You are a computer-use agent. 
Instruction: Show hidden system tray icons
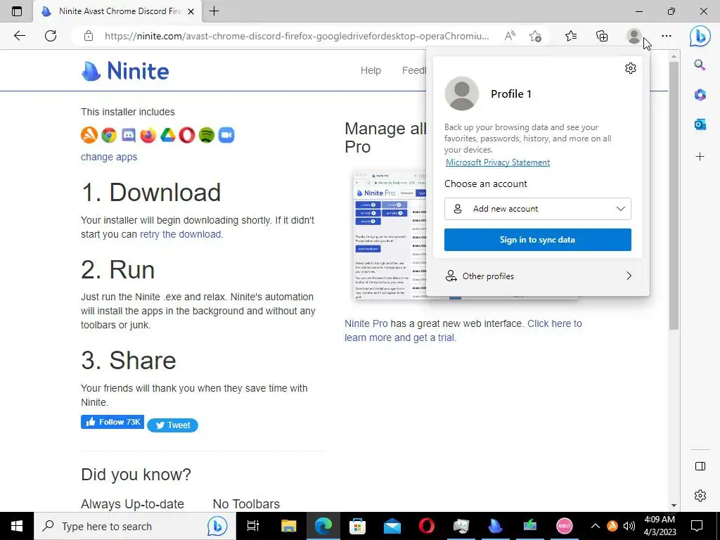coord(595,526)
